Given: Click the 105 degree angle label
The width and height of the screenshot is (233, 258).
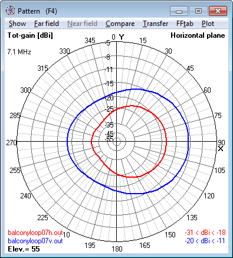Looking at the screenshot, I should click(x=219, y=170).
